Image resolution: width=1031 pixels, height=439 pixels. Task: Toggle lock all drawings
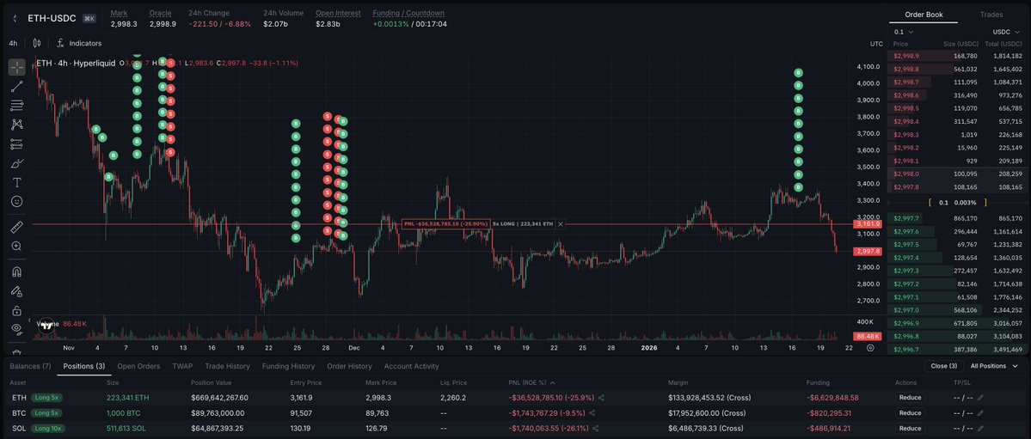[x=17, y=310]
